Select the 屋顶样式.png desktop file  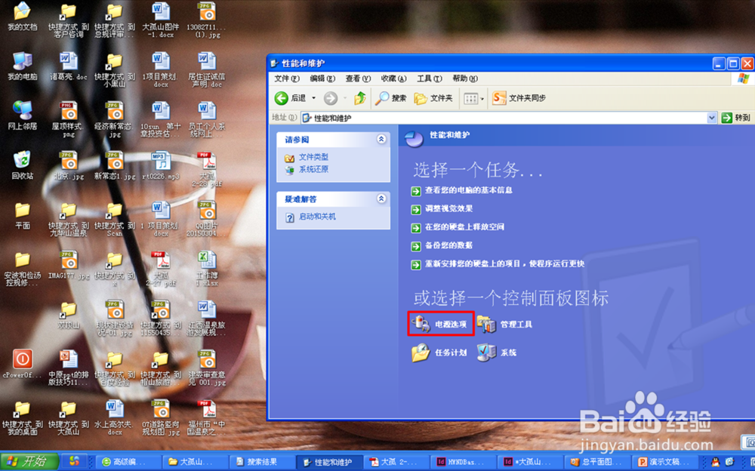tap(69, 119)
